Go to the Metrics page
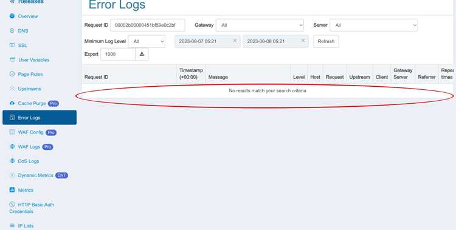This screenshot has width=456, height=230. (x=26, y=190)
